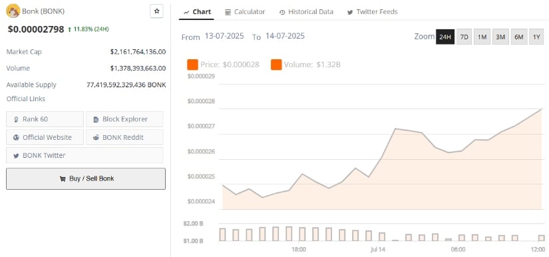Choose the 1Y zoom range
This screenshot has width=549, height=257.
(536, 37)
